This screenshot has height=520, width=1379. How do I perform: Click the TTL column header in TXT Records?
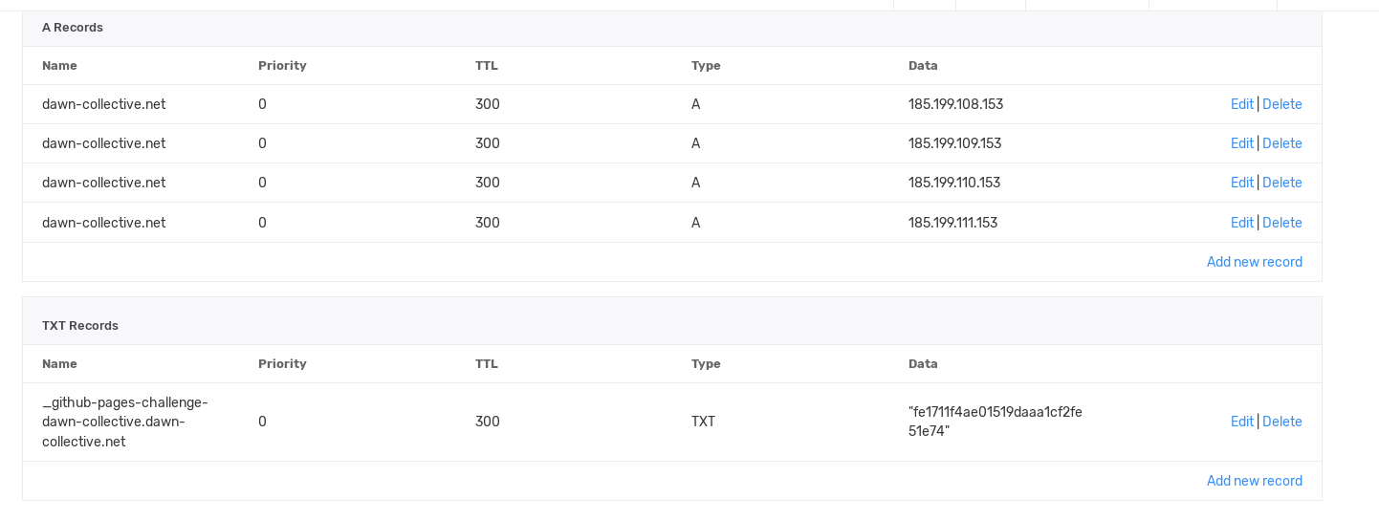(487, 364)
